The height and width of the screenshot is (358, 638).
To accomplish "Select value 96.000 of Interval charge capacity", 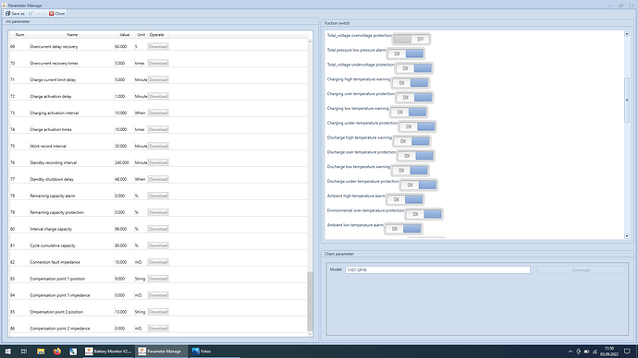I will click(121, 229).
